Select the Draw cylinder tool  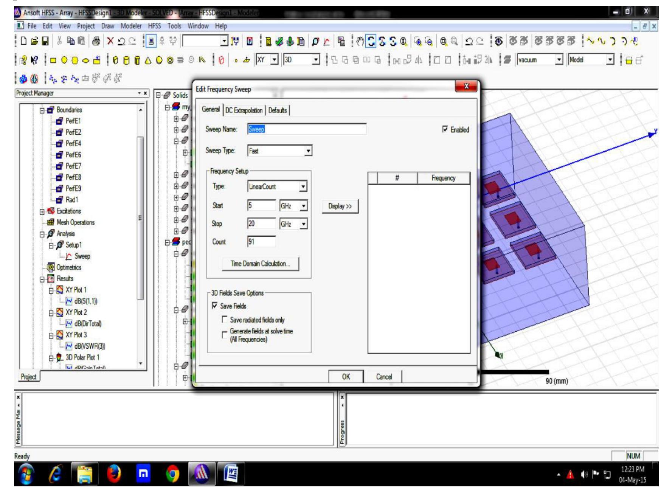coord(127,60)
